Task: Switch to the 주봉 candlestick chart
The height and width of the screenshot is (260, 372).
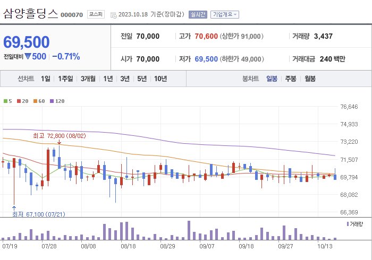Action: (291, 79)
